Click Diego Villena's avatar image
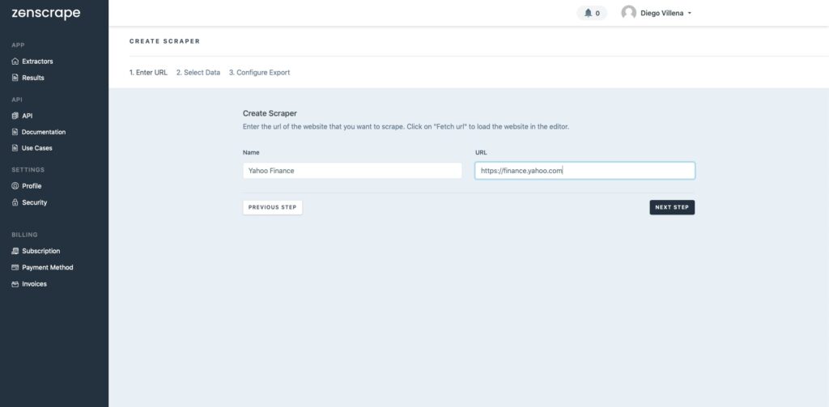Screen dimensions: 829x407 (628, 13)
